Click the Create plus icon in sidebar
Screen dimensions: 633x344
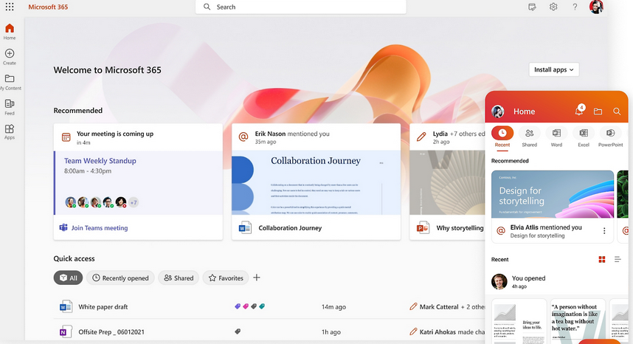click(10, 54)
